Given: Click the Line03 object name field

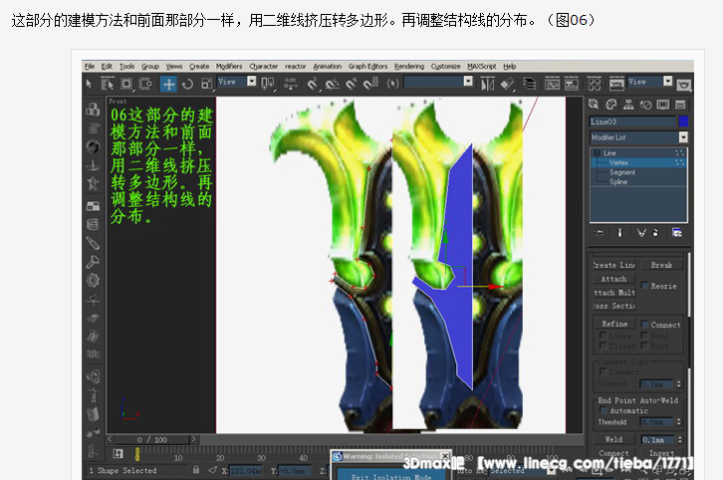Looking at the screenshot, I should click(x=632, y=121).
